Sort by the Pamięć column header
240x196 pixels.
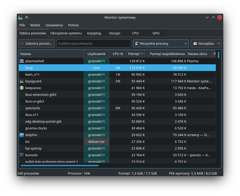click(135, 54)
